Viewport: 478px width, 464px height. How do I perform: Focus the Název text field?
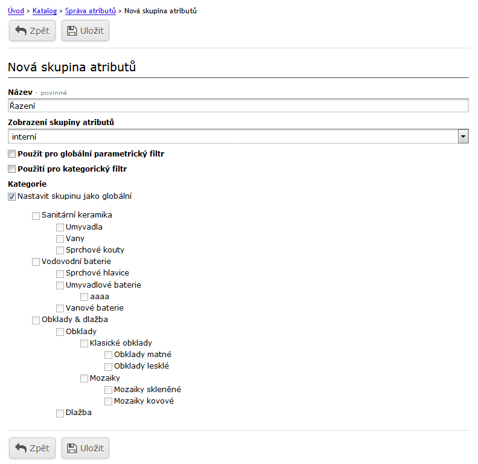coord(238,106)
